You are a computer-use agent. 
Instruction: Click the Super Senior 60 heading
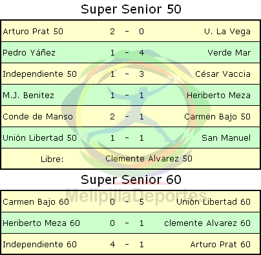click(131, 179)
